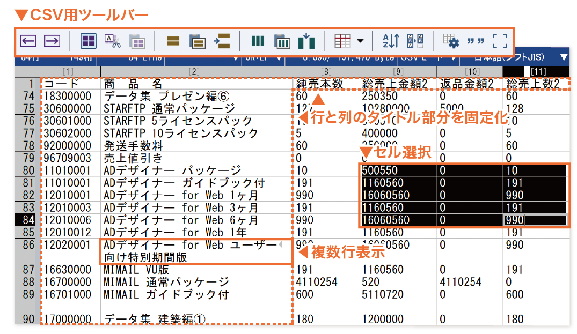The height and width of the screenshot is (334, 577).
Task: Toggle the quotation marks option
Action: [475, 41]
